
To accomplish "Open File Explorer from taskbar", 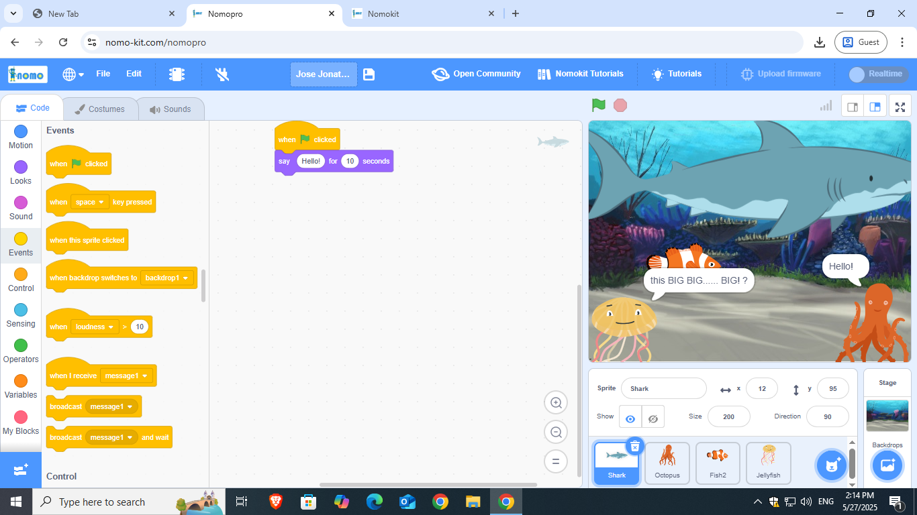I will coord(473,502).
